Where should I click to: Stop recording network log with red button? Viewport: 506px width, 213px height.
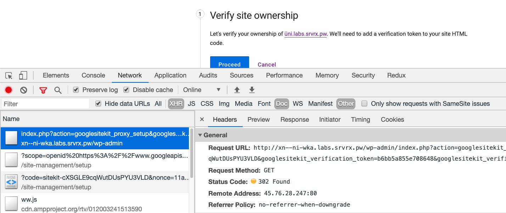(x=9, y=90)
